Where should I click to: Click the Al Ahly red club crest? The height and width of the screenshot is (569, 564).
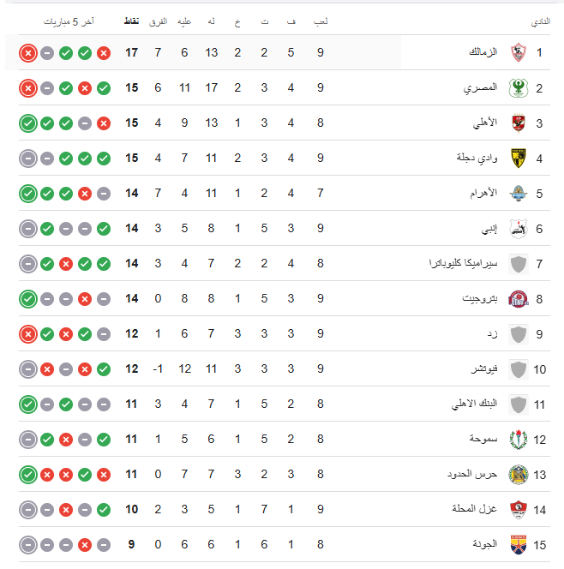[518, 123]
